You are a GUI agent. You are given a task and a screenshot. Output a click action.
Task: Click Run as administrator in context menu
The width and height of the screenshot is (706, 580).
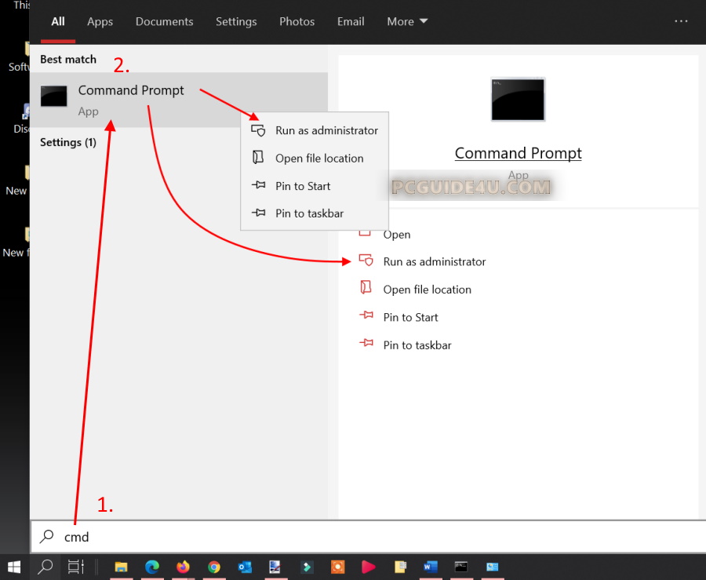pos(326,130)
